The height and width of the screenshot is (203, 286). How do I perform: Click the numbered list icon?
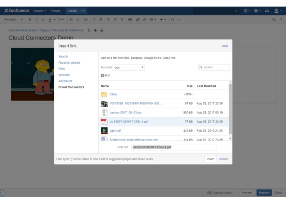point(78,19)
